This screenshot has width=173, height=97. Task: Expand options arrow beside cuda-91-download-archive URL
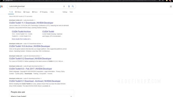pyautogui.click(x=41, y=78)
